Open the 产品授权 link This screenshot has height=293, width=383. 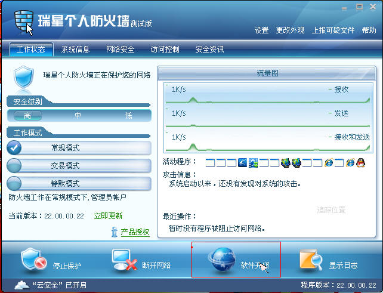135,232
